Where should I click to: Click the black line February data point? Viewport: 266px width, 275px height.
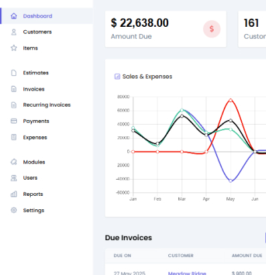pyautogui.click(x=157, y=144)
